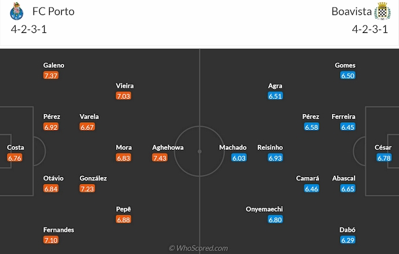Screen dimensions: 399x254
Task: Click goalkeeper Costa's 6.76 rating
Action: [15, 157]
